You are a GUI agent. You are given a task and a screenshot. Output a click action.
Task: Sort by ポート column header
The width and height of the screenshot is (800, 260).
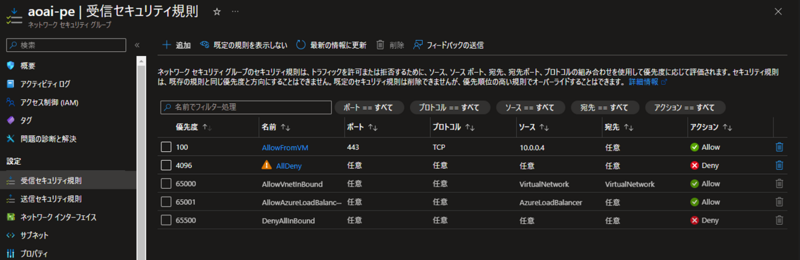(363, 127)
